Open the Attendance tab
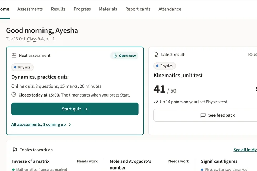The width and height of the screenshot is (257, 171). click(170, 9)
